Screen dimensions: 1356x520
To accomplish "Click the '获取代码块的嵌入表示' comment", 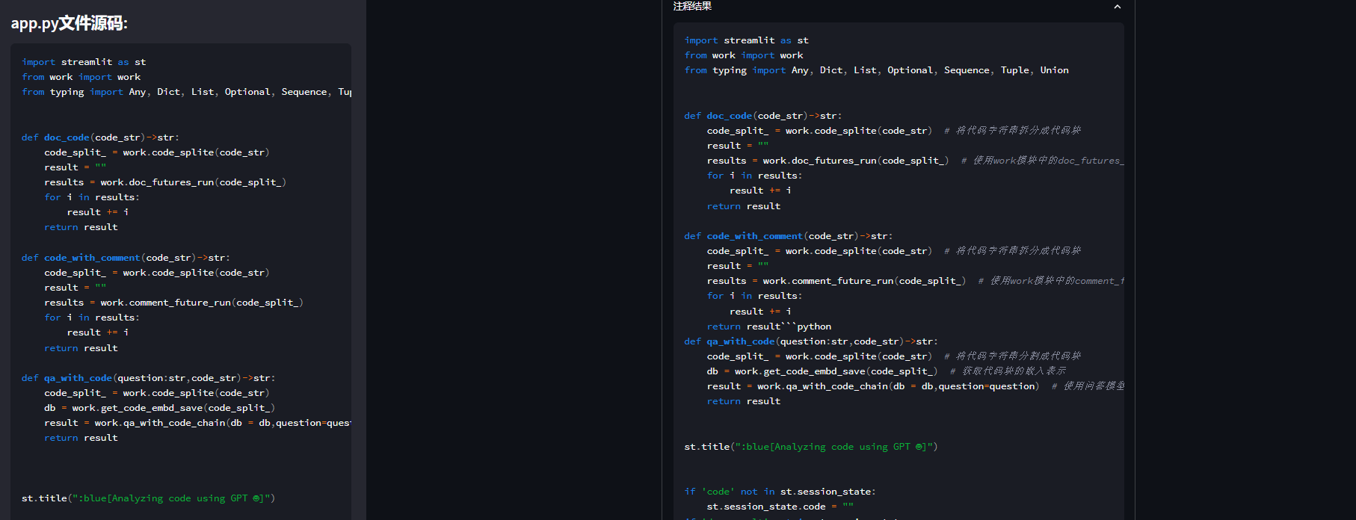I will (1008, 371).
